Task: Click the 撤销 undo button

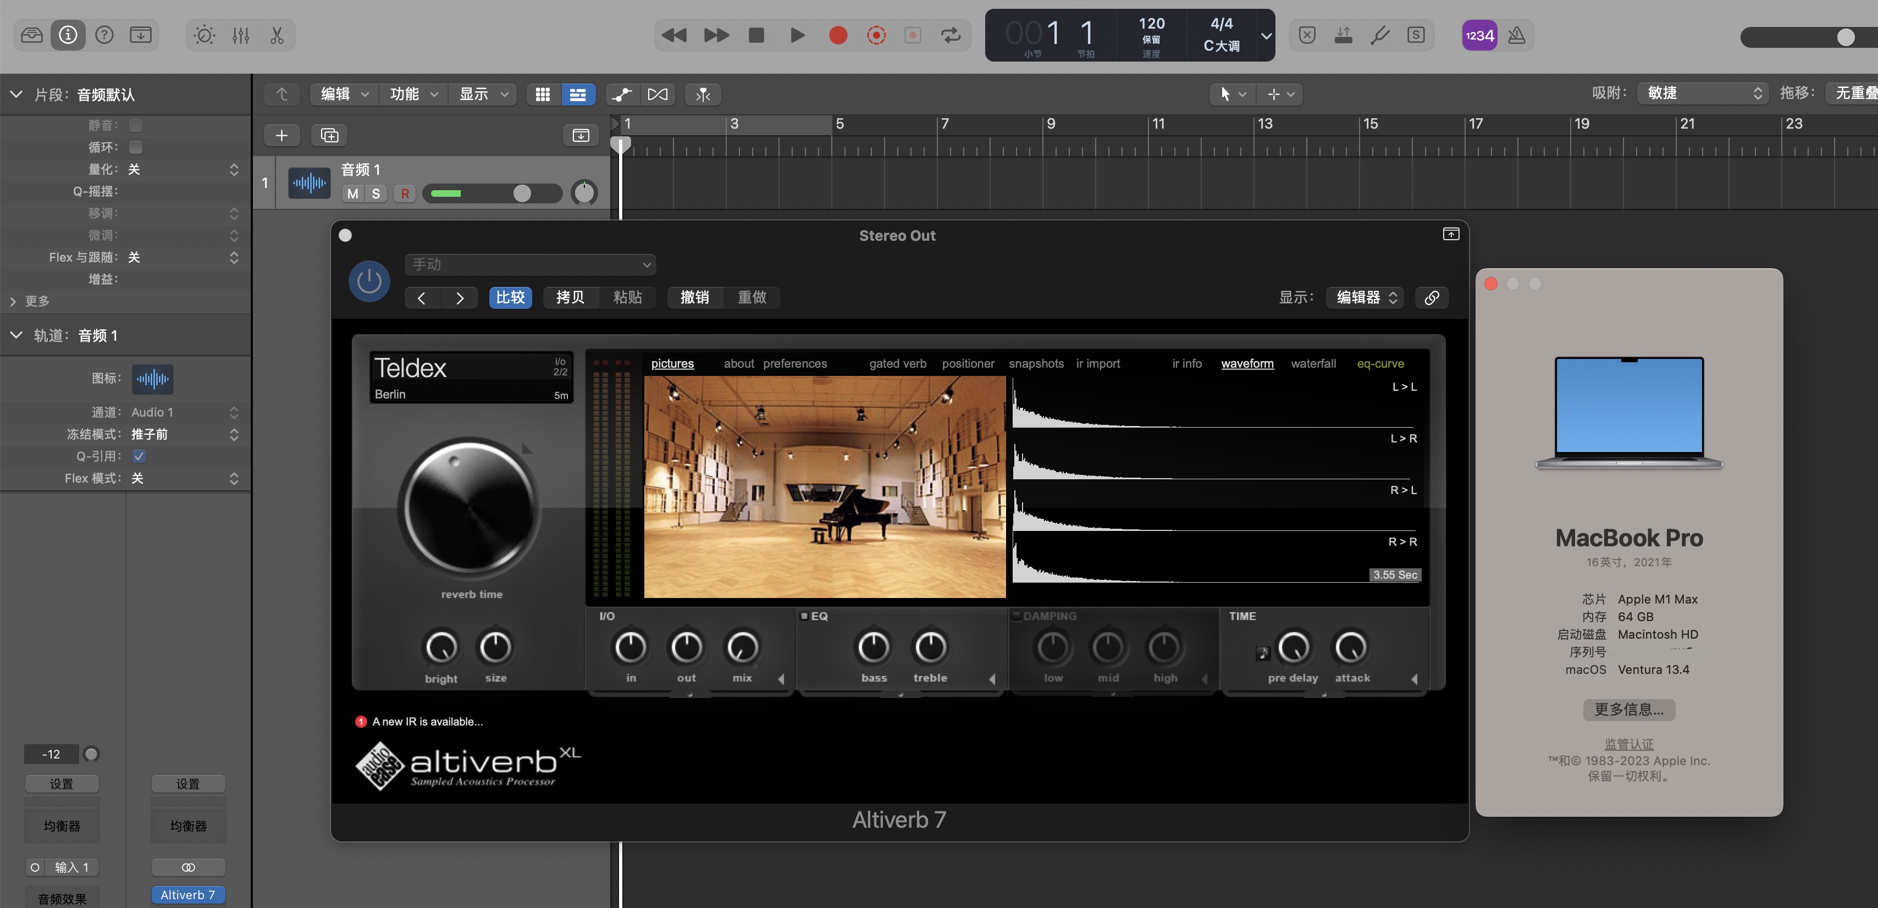Action: (x=694, y=297)
